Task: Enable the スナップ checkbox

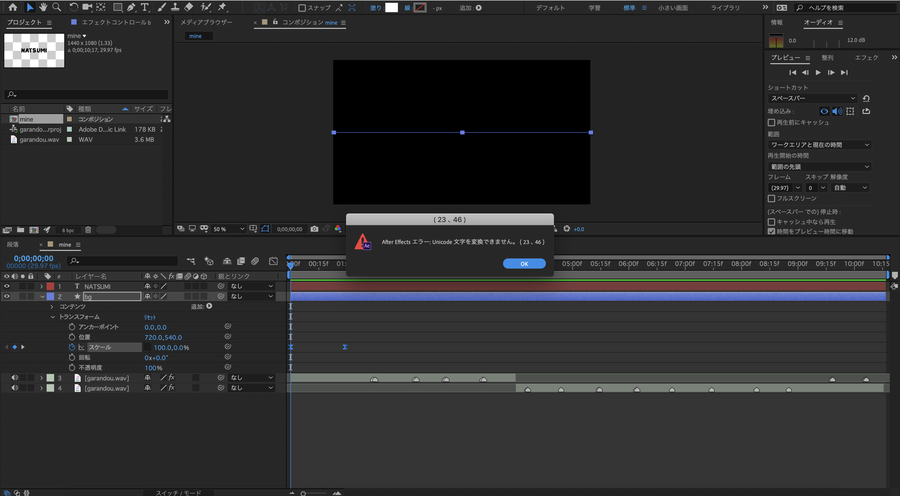Action: click(x=302, y=8)
